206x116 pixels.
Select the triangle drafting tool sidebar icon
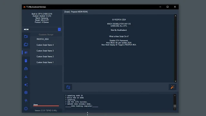click(x=26, y=77)
